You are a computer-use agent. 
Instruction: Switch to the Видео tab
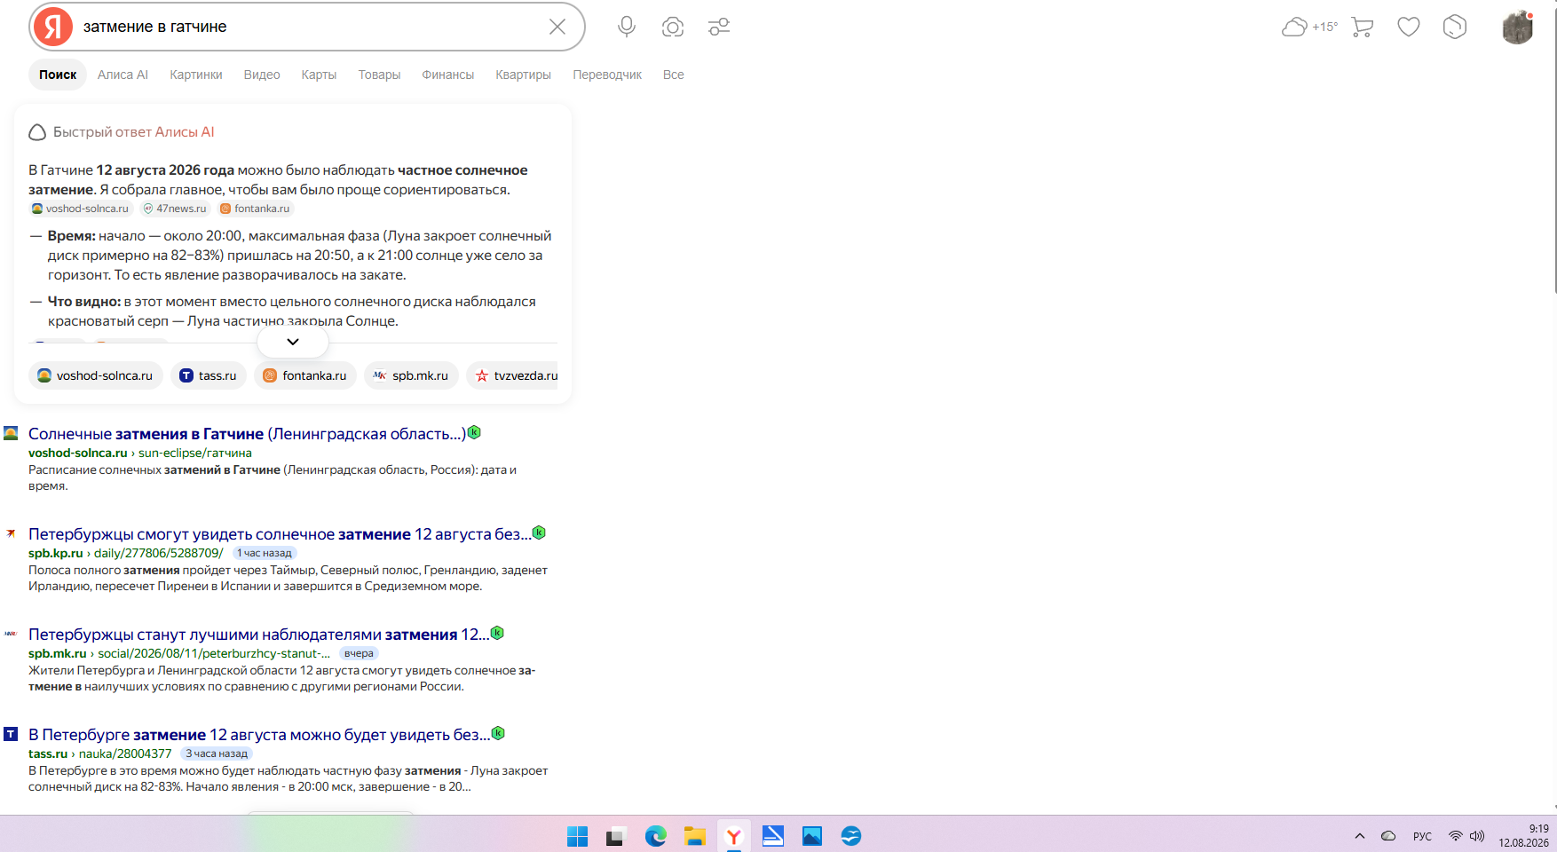click(262, 75)
